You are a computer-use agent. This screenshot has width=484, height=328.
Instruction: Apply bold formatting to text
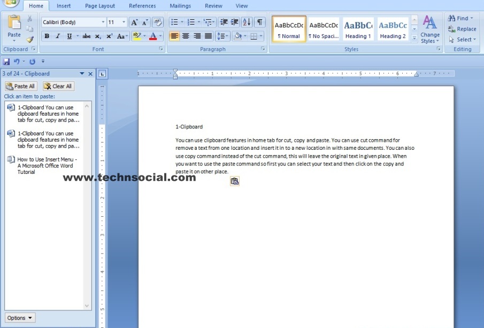click(x=47, y=36)
